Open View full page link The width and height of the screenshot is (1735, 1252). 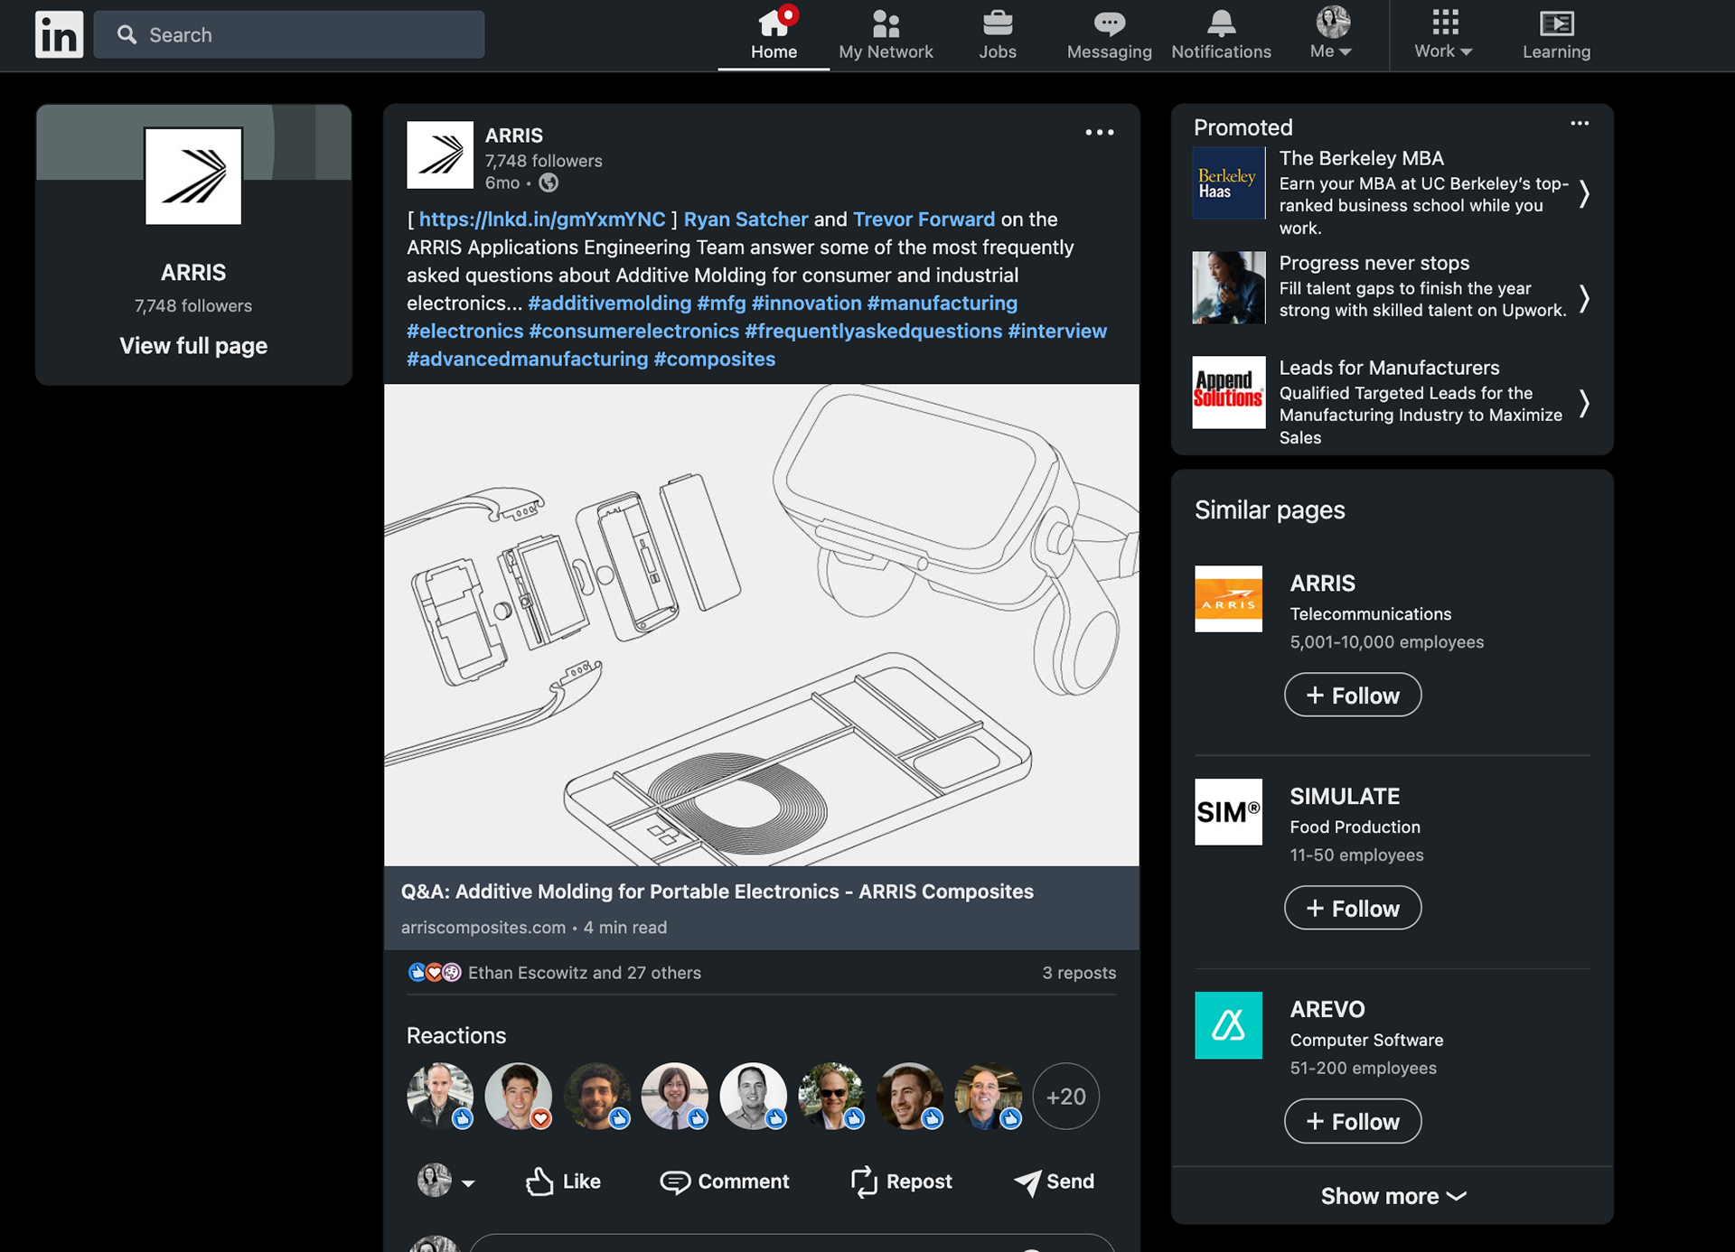click(x=193, y=346)
